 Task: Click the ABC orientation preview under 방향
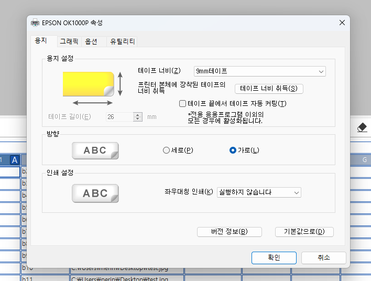95,151
